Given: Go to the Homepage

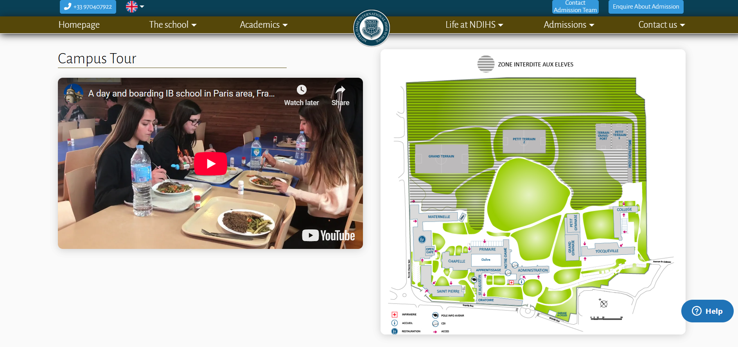Looking at the screenshot, I should tap(79, 25).
